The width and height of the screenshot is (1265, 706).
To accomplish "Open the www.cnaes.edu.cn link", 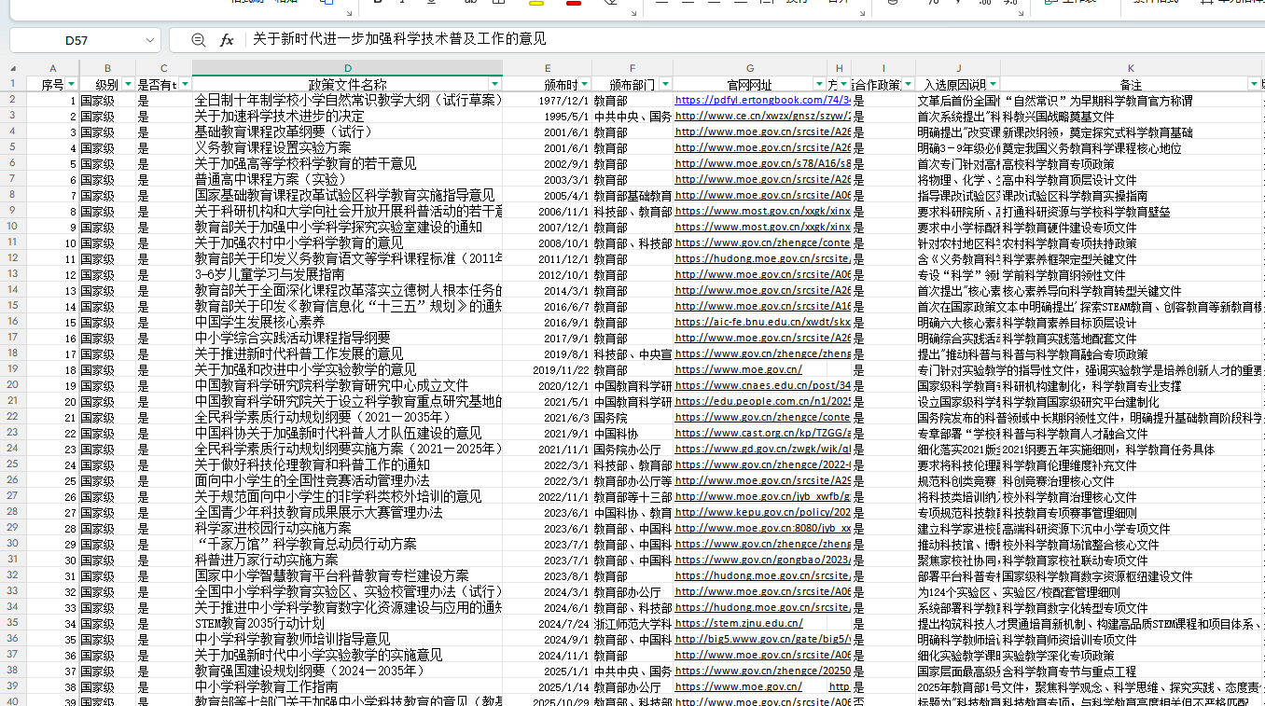I will coord(762,385).
